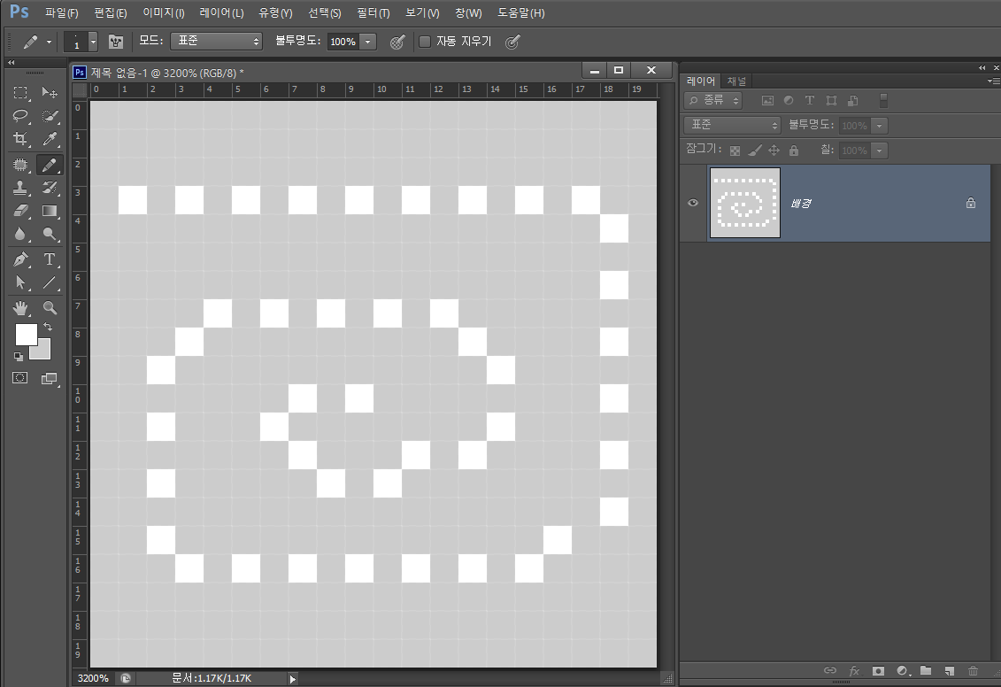Open the 이미지(I) menu

pyautogui.click(x=164, y=12)
